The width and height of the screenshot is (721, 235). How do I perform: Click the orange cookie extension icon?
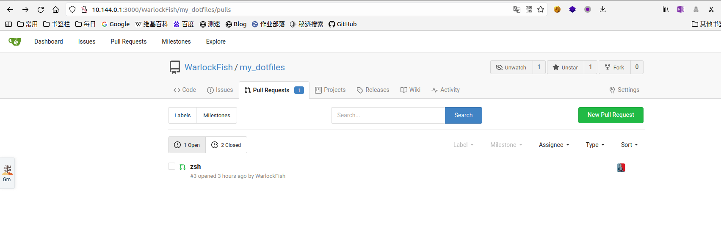[557, 9]
